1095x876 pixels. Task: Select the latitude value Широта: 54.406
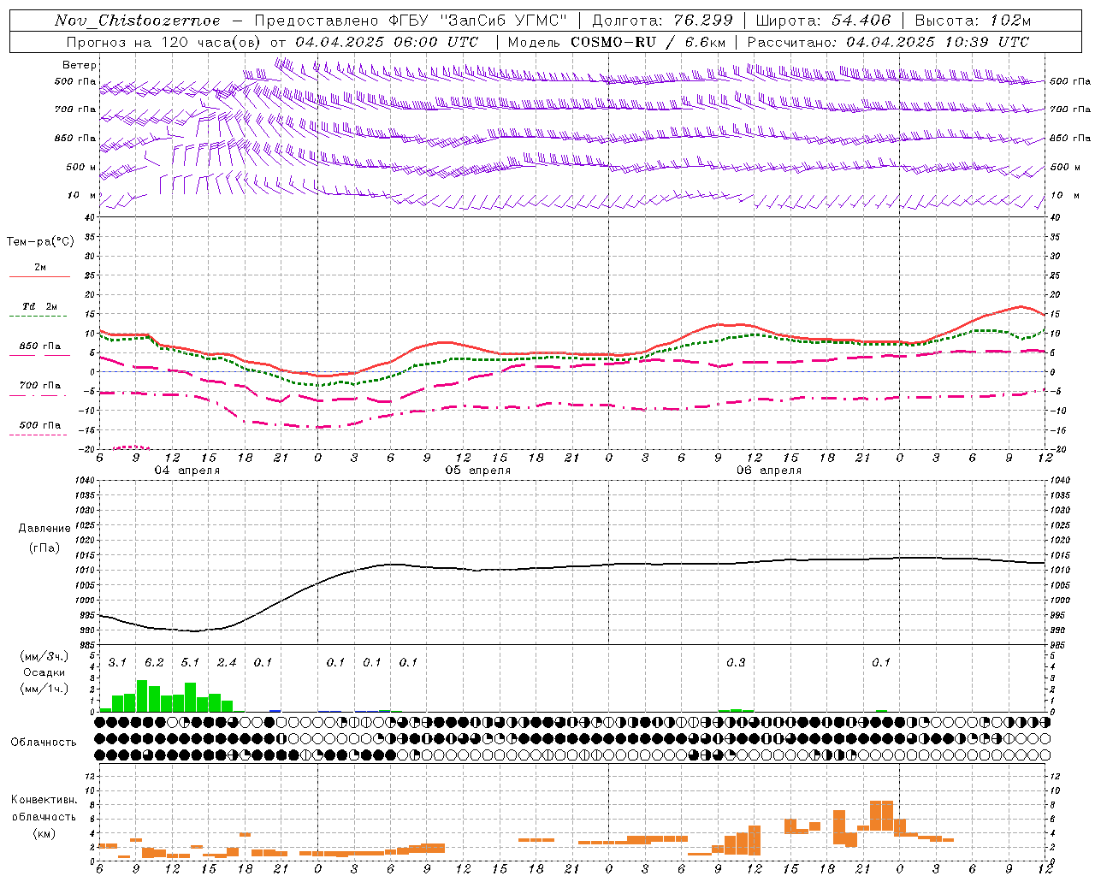(823, 21)
